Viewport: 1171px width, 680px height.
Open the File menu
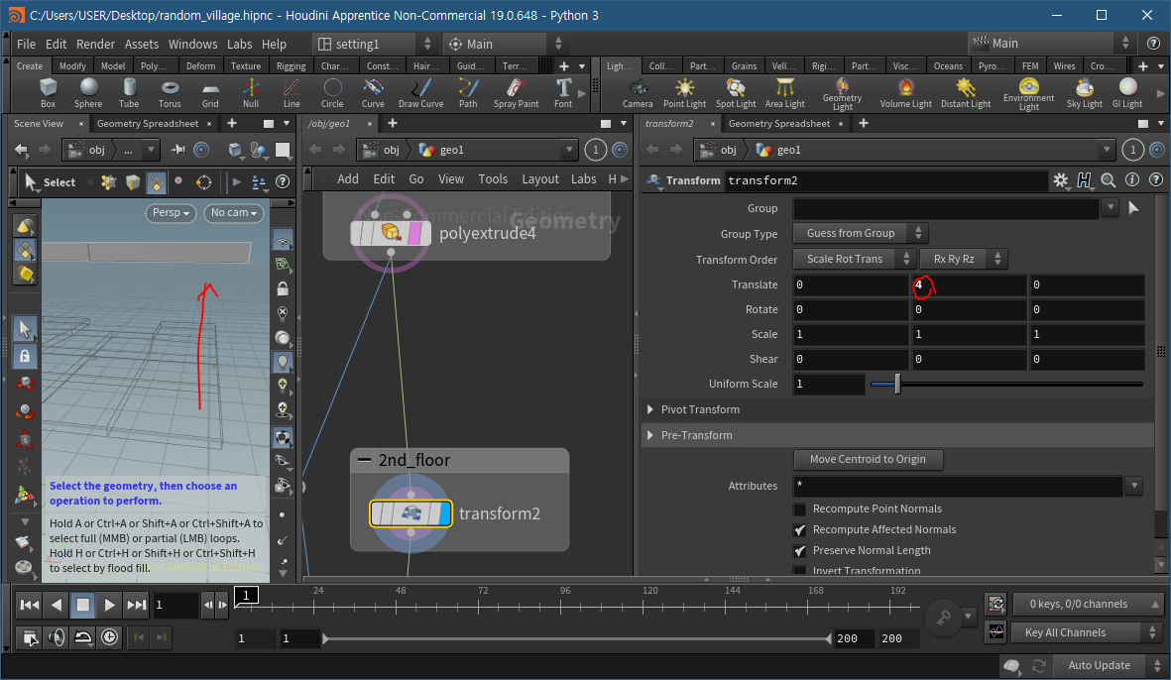[26, 44]
